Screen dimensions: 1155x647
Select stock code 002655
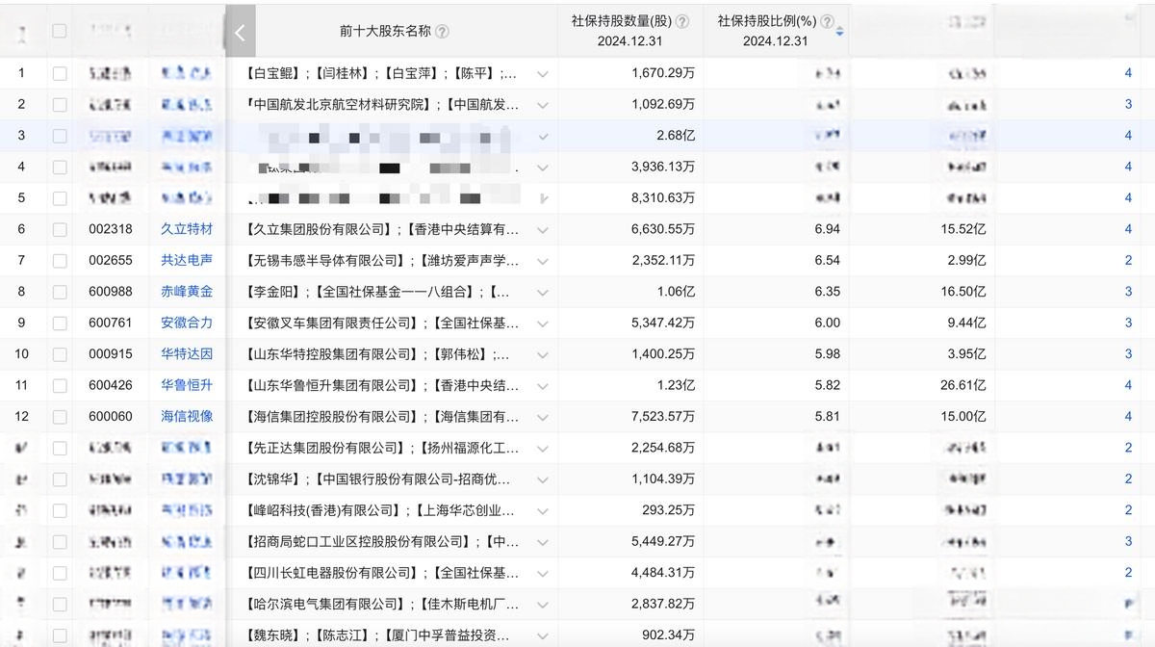(x=111, y=260)
